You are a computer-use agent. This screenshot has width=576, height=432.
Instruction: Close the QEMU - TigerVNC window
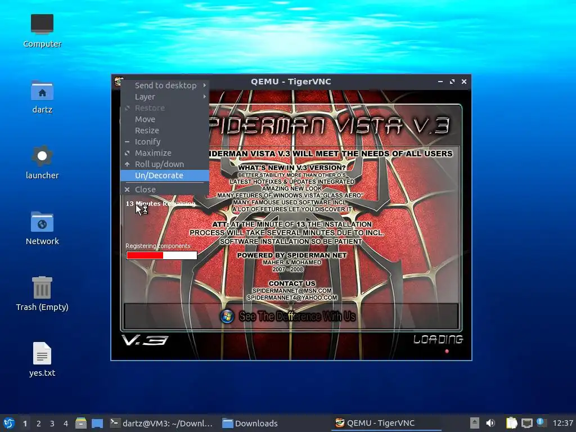464,82
